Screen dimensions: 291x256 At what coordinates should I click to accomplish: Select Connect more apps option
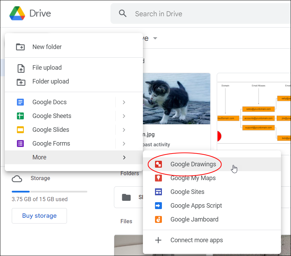point(212,240)
